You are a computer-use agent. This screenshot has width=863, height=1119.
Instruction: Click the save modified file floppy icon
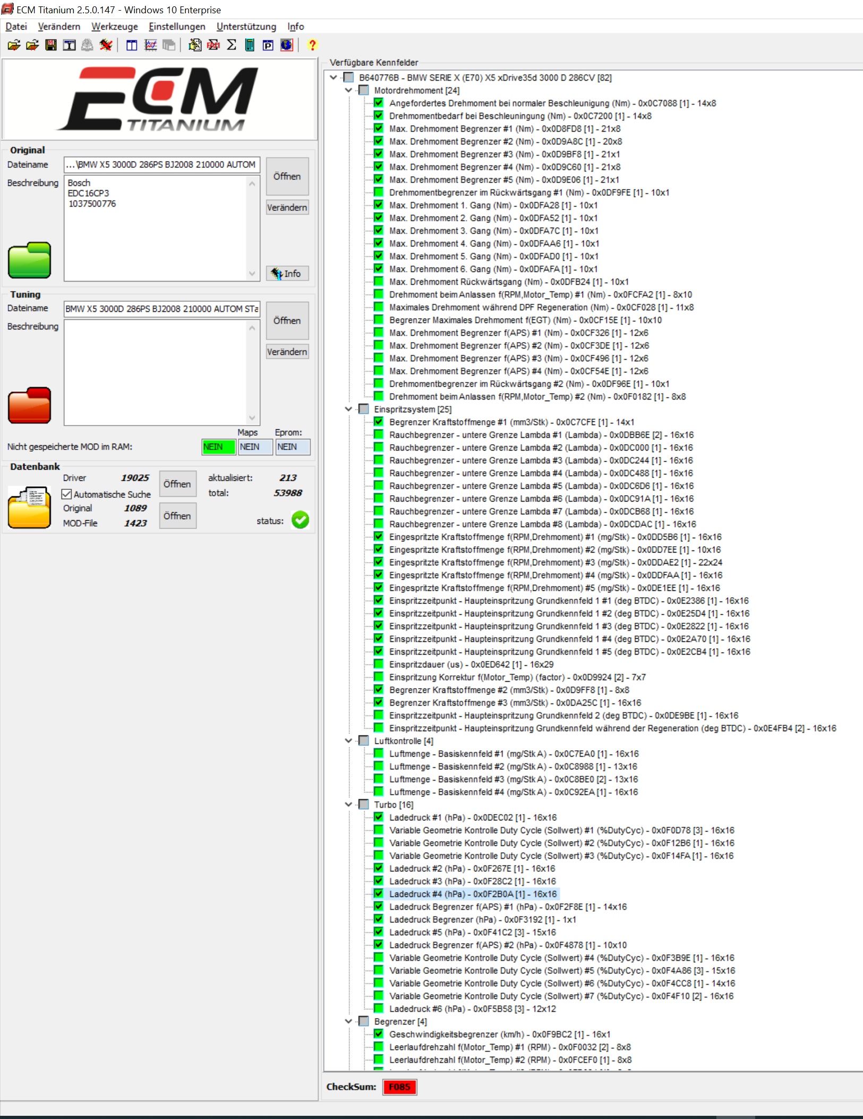coord(51,45)
